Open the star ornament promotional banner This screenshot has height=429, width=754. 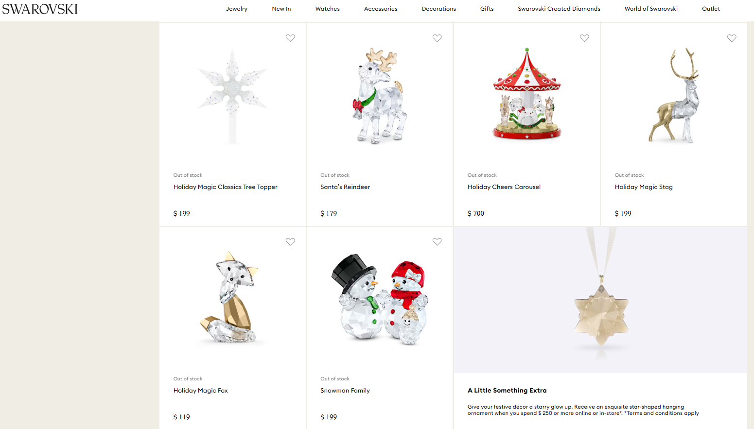click(600, 300)
